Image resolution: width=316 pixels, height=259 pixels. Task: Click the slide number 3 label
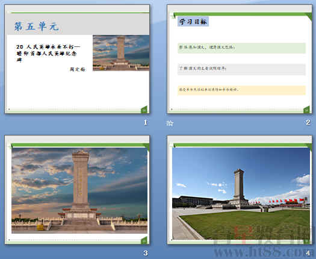(146, 253)
